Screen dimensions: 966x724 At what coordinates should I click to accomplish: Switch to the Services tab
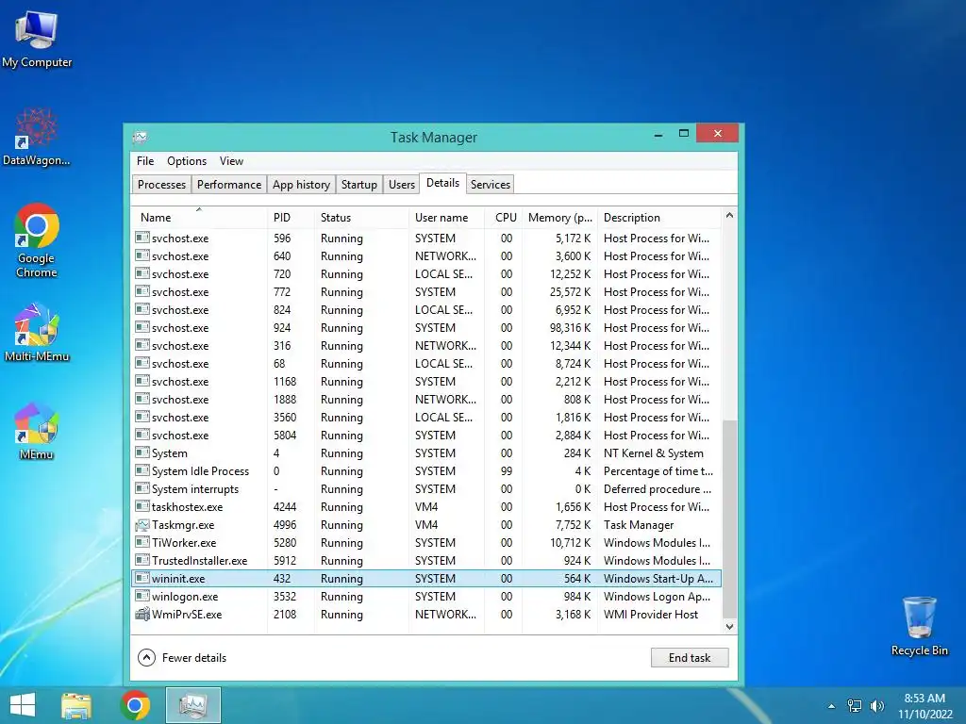tap(491, 185)
